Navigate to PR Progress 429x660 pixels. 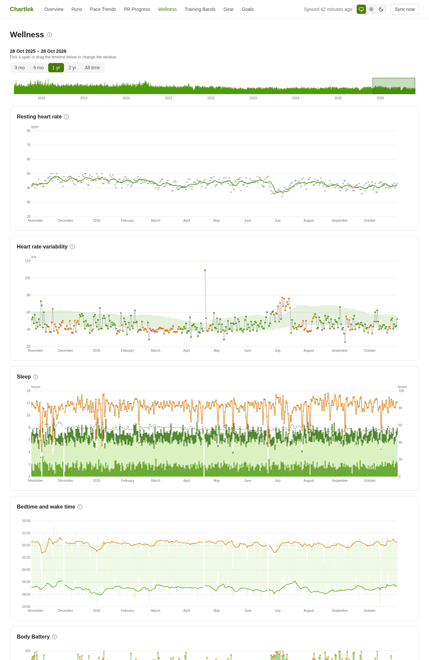tap(137, 9)
